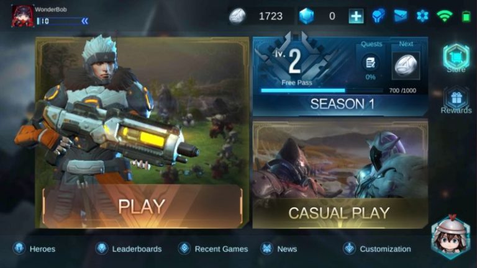Image resolution: width=477 pixels, height=268 pixels.
Task: Click the blue gem currency icon
Action: coord(306,16)
